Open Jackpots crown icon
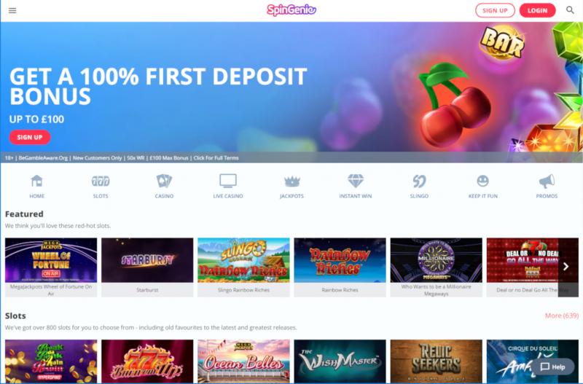Viewport: 583px width, 384px height. 292,181
